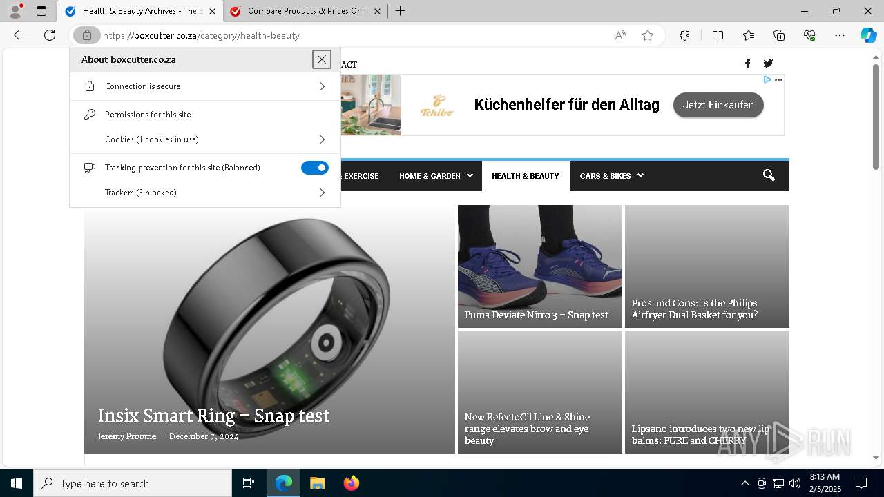Open the Insix Smart Ring – Snap test article
Screen dimensions: 884x497
click(213, 416)
